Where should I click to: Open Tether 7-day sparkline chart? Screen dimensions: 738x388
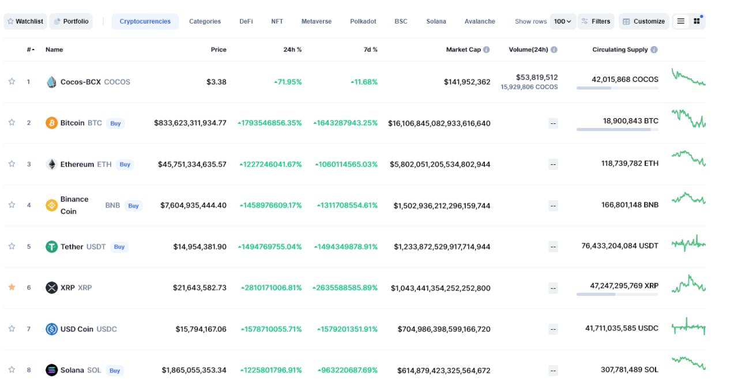tap(688, 243)
